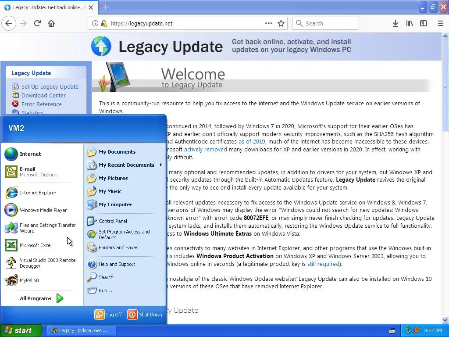Follow the 'as of 2019' link

coord(252,142)
